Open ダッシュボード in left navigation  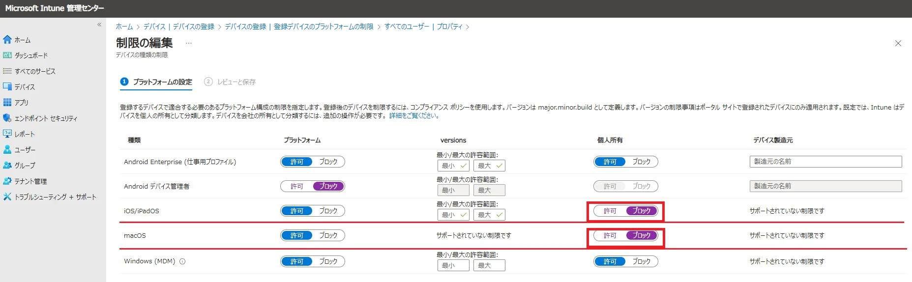click(x=31, y=56)
